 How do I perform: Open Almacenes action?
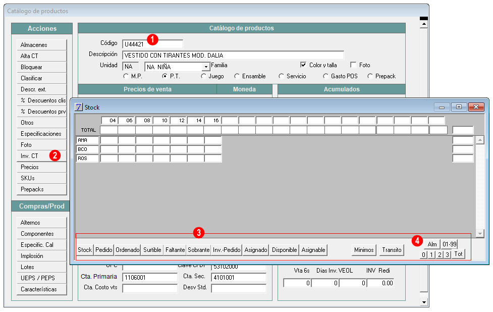[x=41, y=45]
